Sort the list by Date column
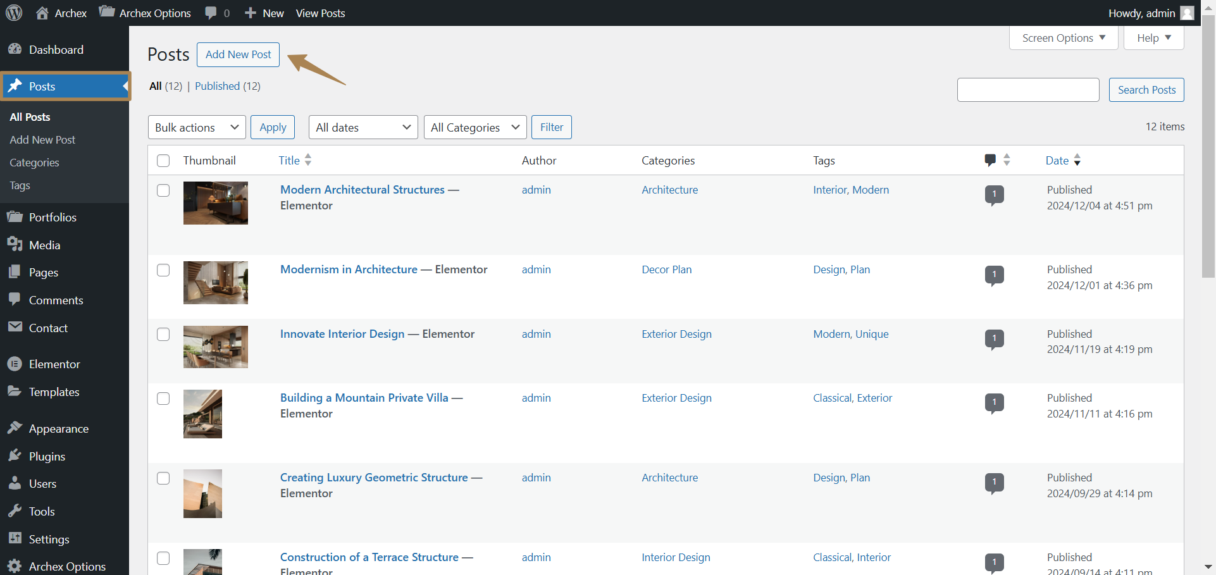The width and height of the screenshot is (1216, 575). click(x=1064, y=160)
